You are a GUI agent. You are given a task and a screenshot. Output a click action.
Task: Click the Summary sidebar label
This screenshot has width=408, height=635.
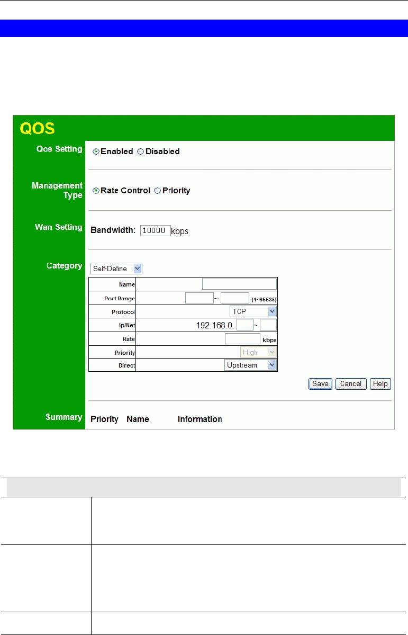click(64, 417)
